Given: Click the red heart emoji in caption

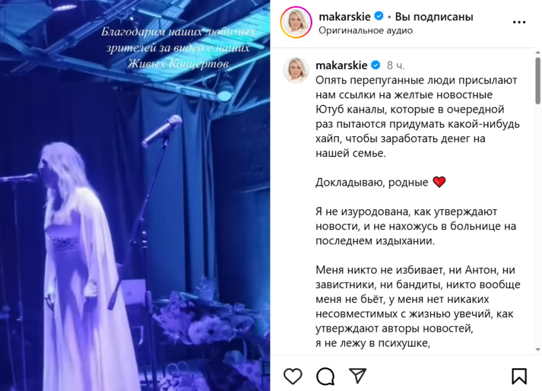Looking at the screenshot, I should point(439,182).
